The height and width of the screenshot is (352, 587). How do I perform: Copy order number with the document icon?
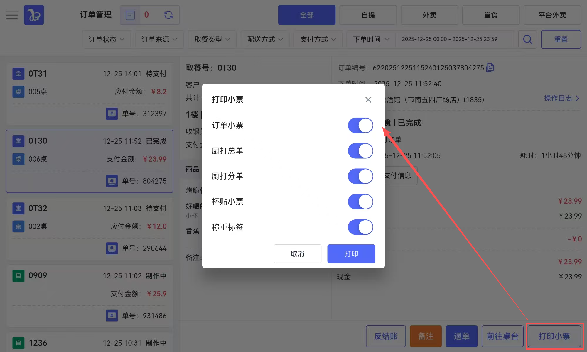[490, 67]
